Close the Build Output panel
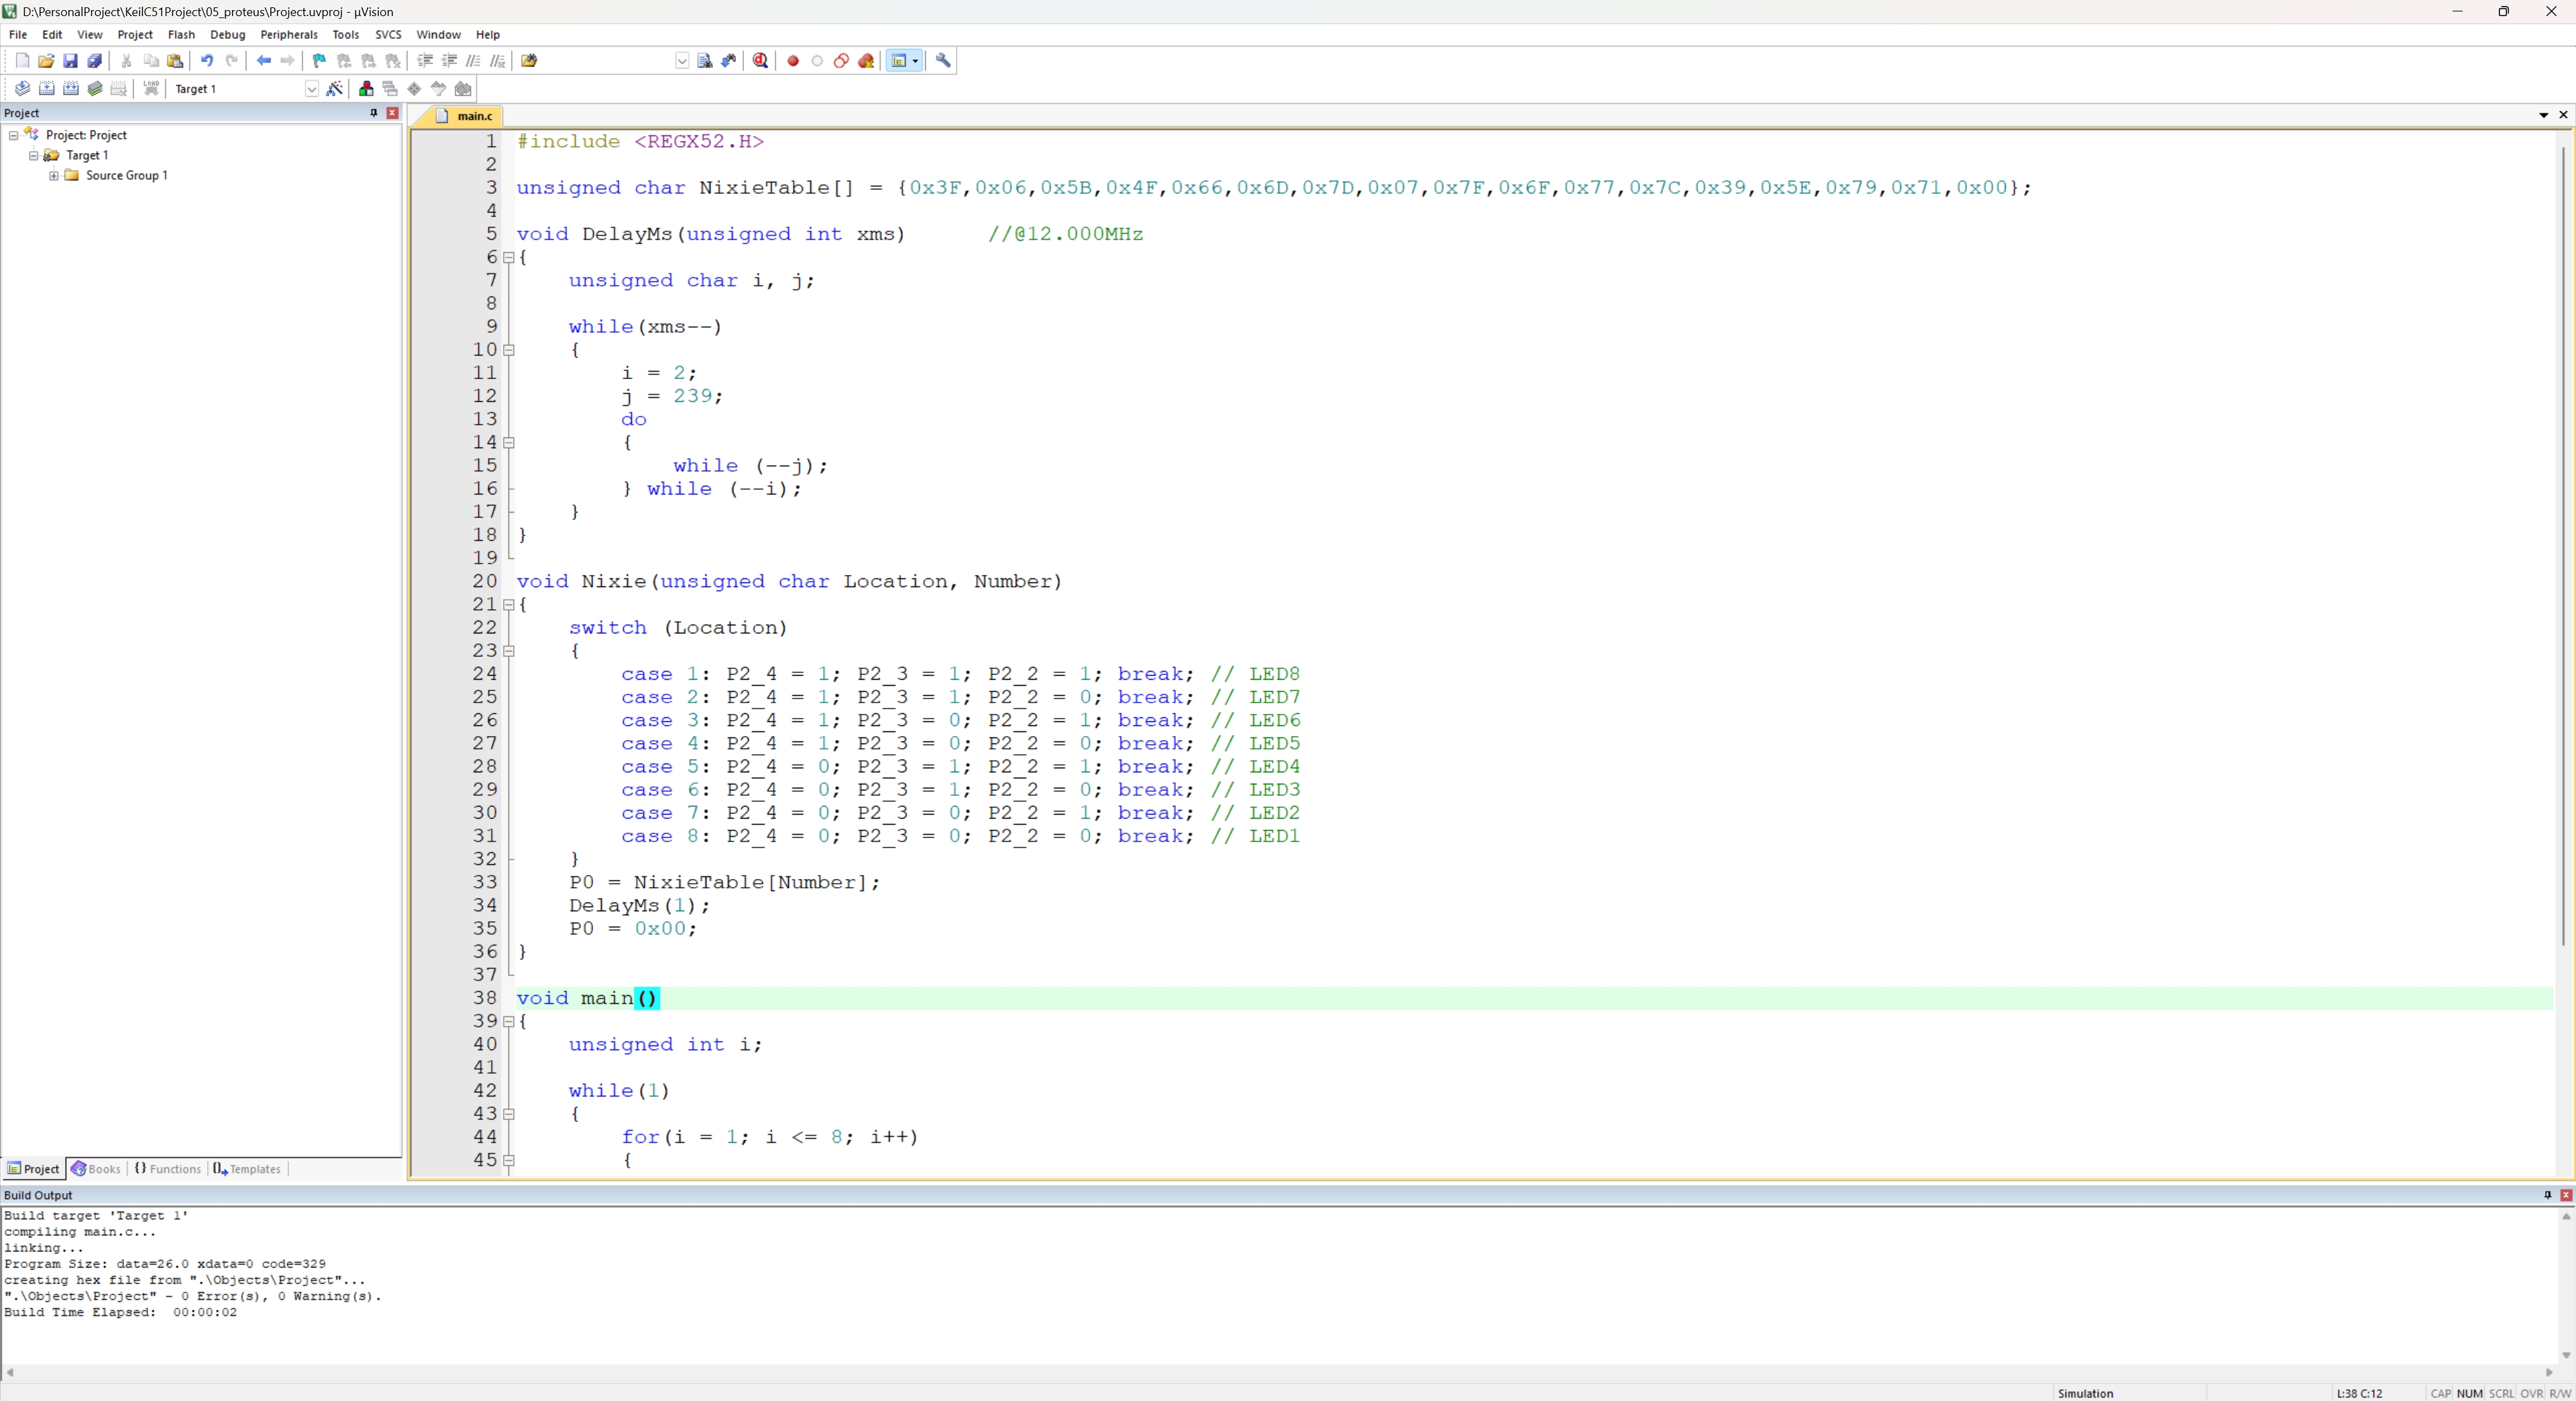Screen dimensions: 2576x1401 2566,1195
